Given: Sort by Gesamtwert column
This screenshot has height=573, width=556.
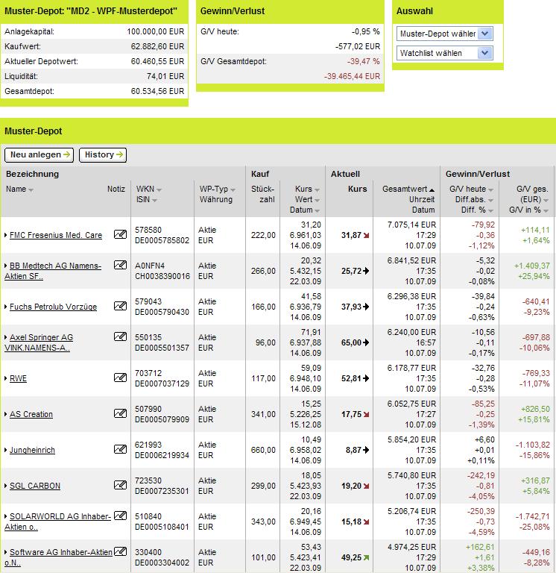Looking at the screenshot, I should coord(408,190).
